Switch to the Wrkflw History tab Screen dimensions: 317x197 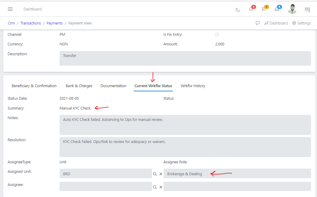193,86
